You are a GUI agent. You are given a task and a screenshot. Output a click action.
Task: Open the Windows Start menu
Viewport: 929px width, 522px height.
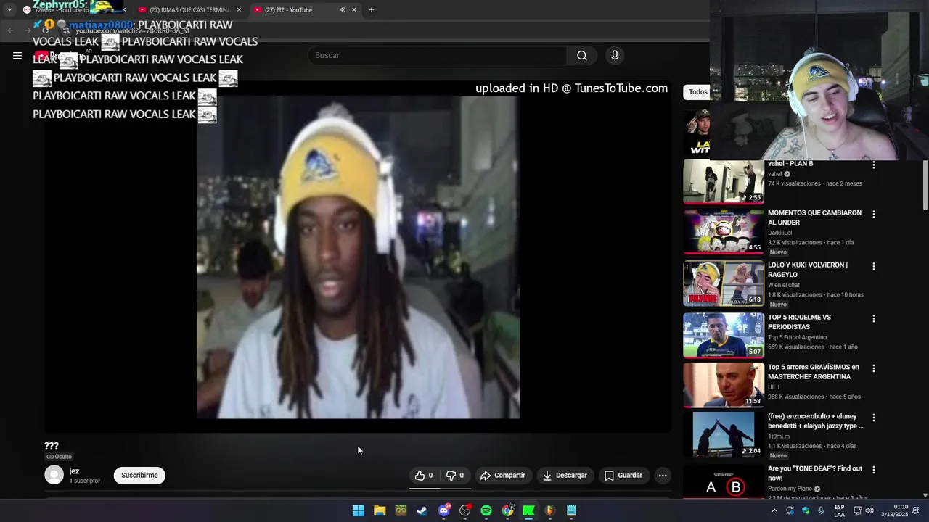point(358,510)
